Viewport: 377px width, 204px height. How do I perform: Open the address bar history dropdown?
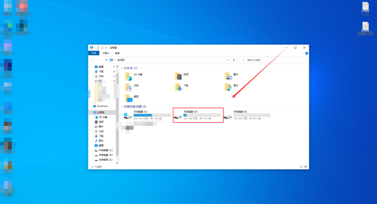point(227,60)
